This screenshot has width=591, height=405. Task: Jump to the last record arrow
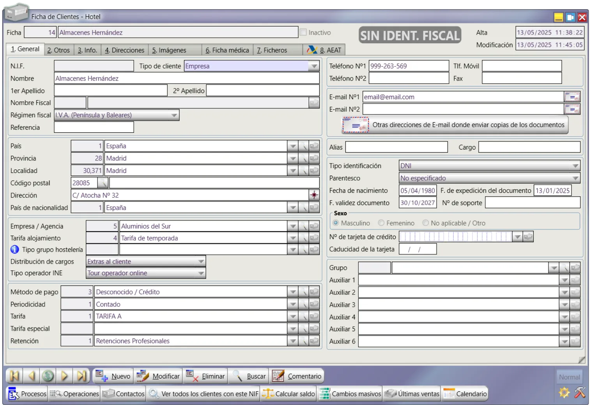[x=81, y=376]
